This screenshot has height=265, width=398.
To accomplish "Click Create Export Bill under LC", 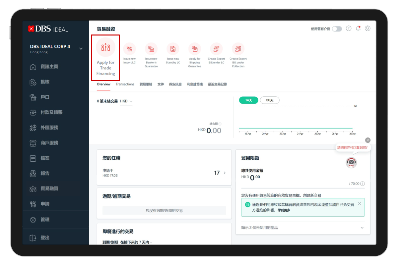I will [216, 49].
